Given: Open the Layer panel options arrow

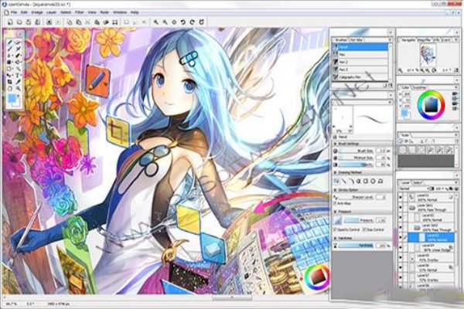Looking at the screenshot, I should click(456, 183).
